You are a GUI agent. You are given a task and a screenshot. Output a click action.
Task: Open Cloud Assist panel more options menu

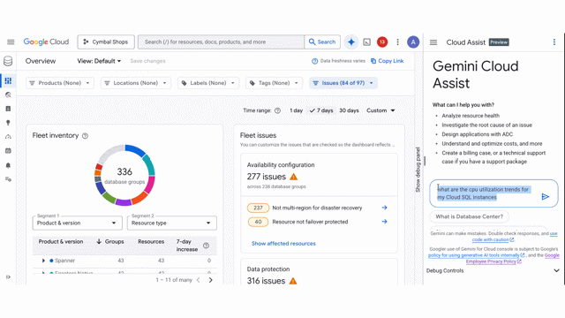[x=554, y=42]
